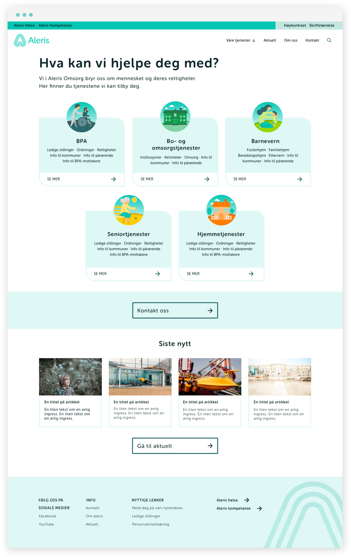The height and width of the screenshot is (557, 351).
Task: Open Personvernerklæring footer link
Action: [150, 525]
